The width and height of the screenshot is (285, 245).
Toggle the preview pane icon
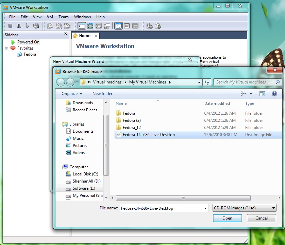(262, 94)
